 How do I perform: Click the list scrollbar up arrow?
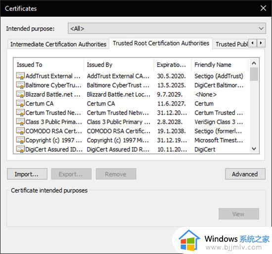point(254,63)
